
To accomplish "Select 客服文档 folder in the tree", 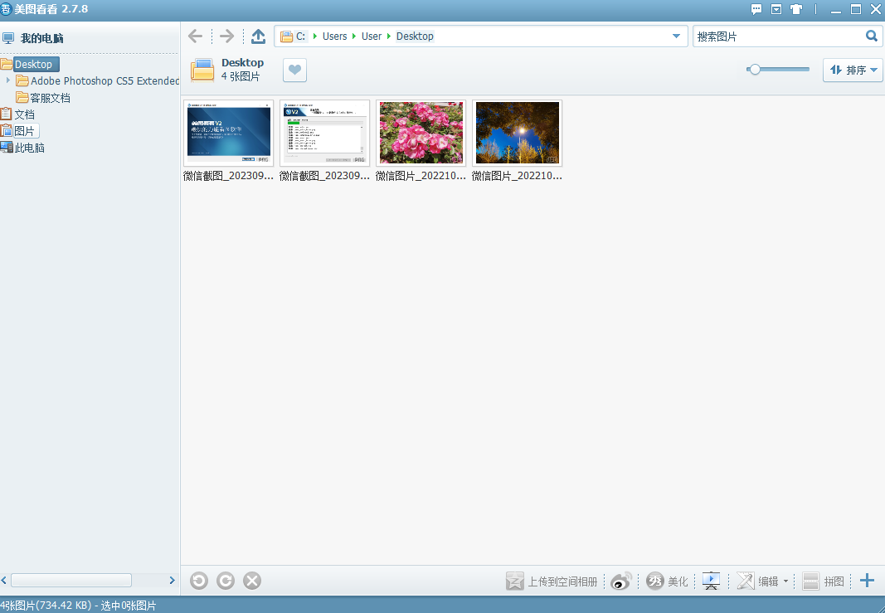I will pos(50,98).
